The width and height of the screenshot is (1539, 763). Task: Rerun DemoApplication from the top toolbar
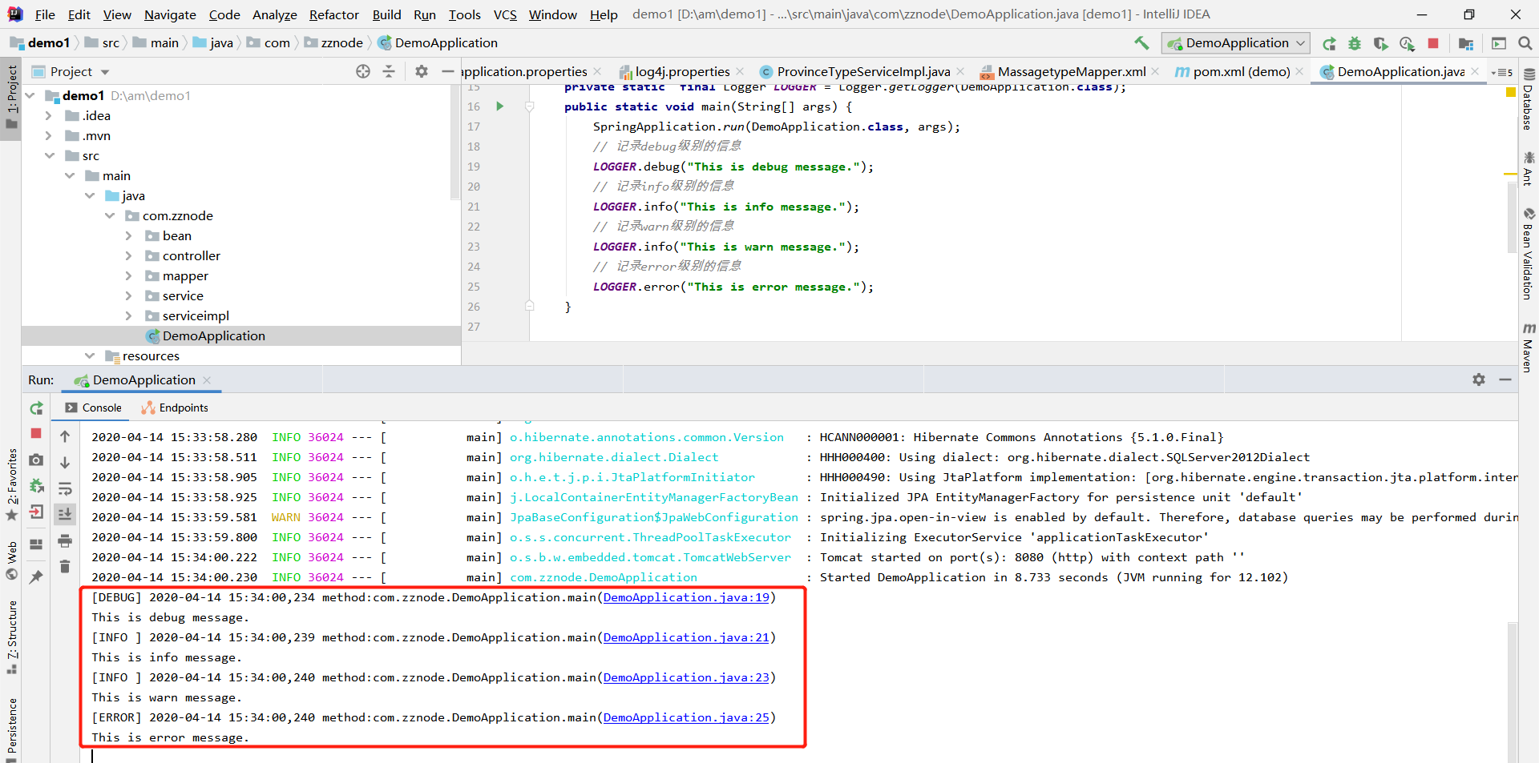pyautogui.click(x=1329, y=43)
